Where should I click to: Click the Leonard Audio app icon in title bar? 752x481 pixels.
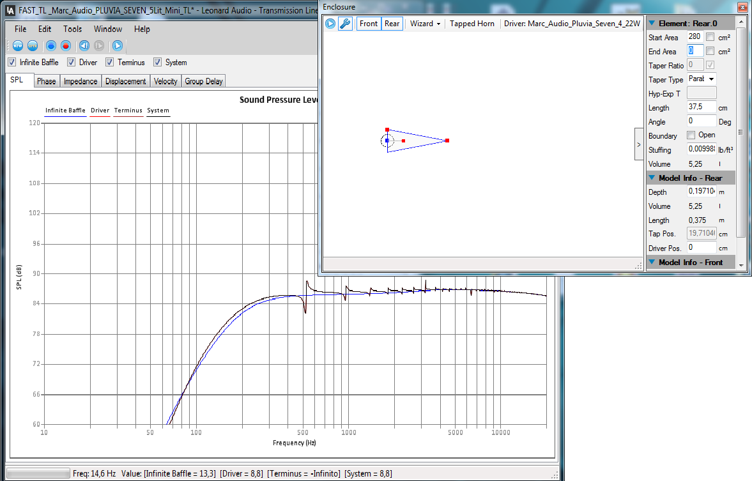(10, 10)
